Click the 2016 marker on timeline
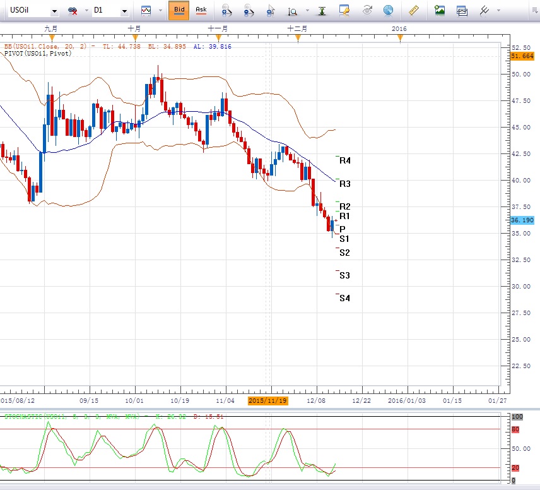The image size is (540, 490). click(x=399, y=29)
